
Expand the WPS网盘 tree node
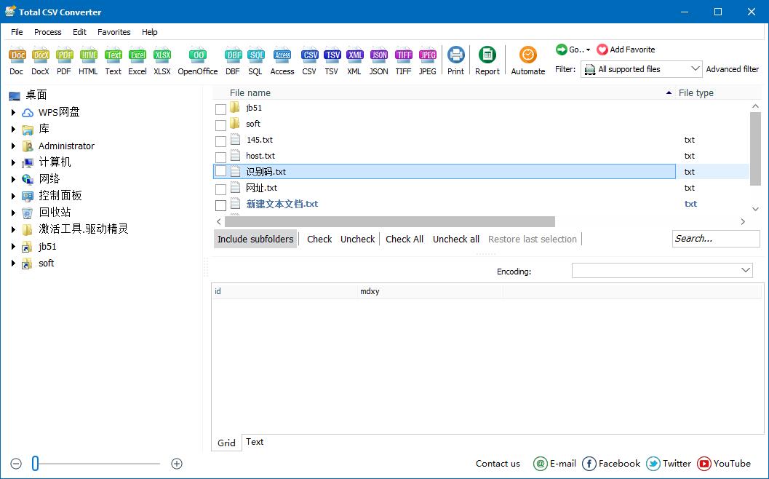(x=13, y=112)
